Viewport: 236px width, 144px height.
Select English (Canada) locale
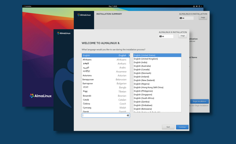(x=141, y=69)
